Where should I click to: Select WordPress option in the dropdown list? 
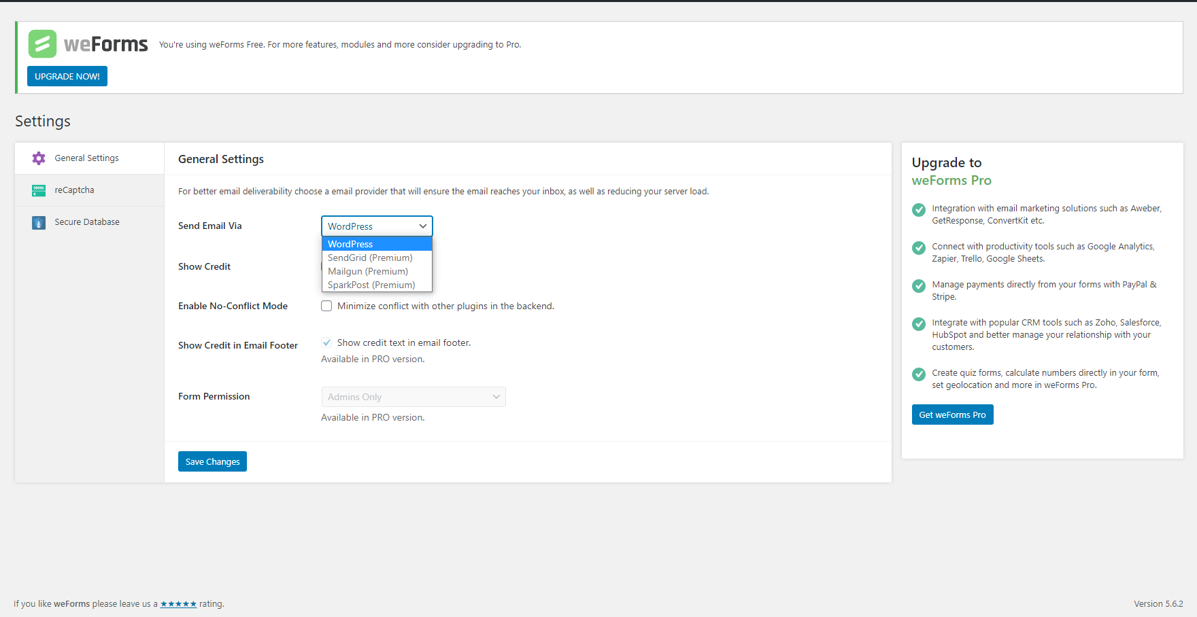click(x=377, y=244)
